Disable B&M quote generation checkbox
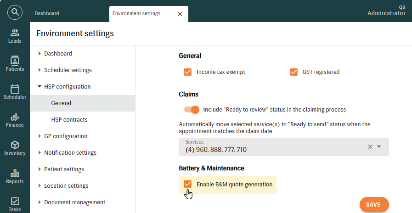 [x=187, y=185]
